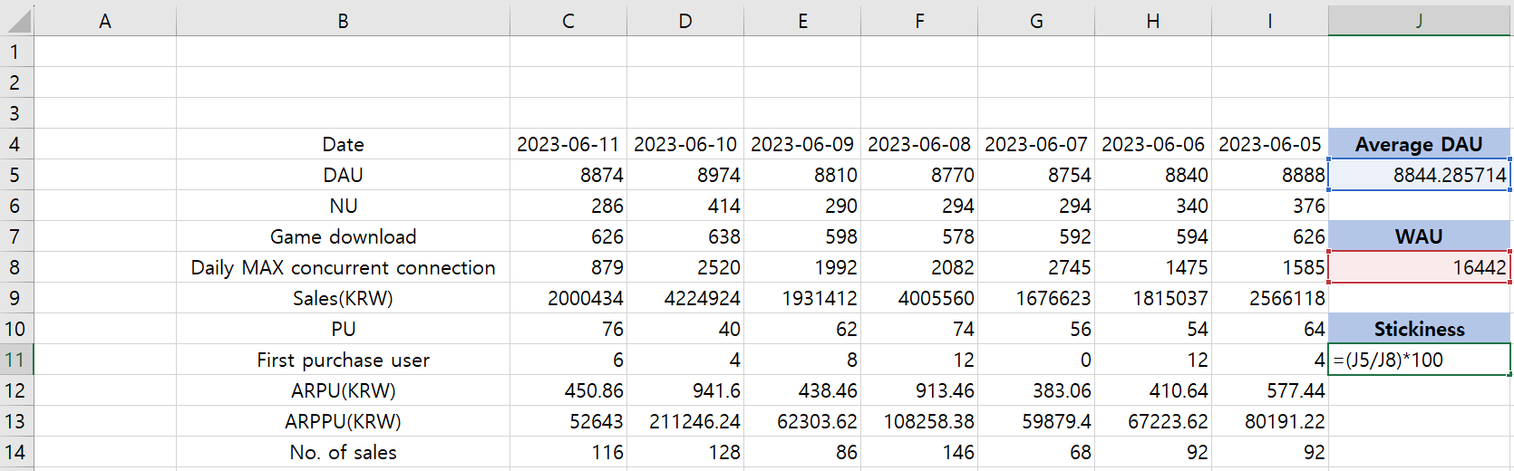Screen dimensions: 1514x471
Task: Click the NU label cell
Action: (343, 206)
